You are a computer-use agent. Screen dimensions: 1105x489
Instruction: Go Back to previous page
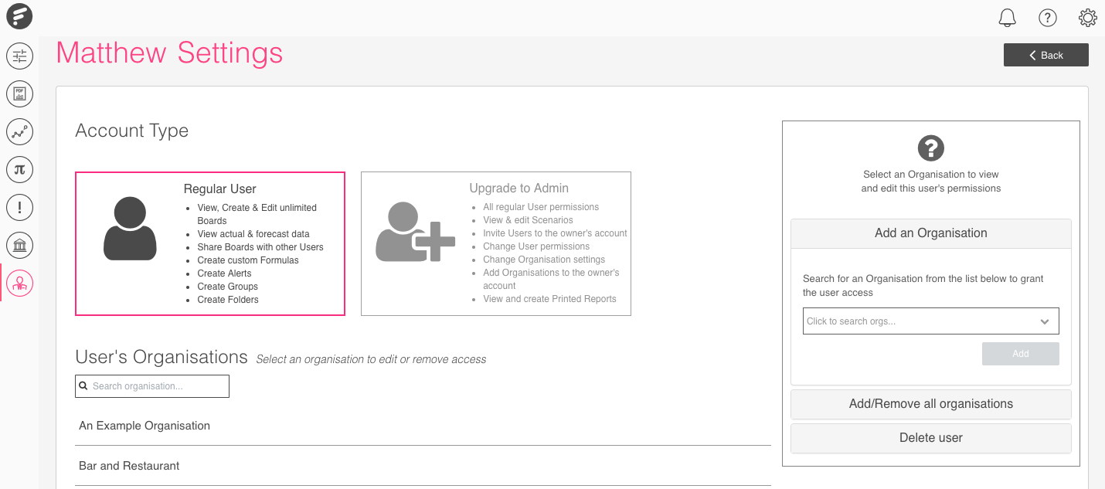click(x=1046, y=55)
